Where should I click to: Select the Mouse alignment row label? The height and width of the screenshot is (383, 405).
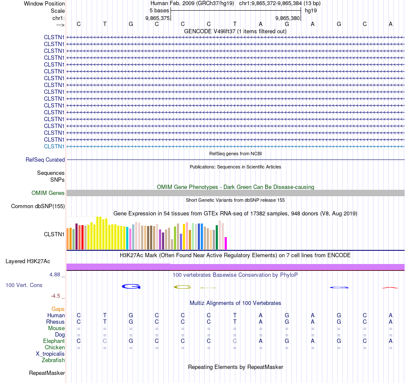pyautogui.click(x=56, y=328)
